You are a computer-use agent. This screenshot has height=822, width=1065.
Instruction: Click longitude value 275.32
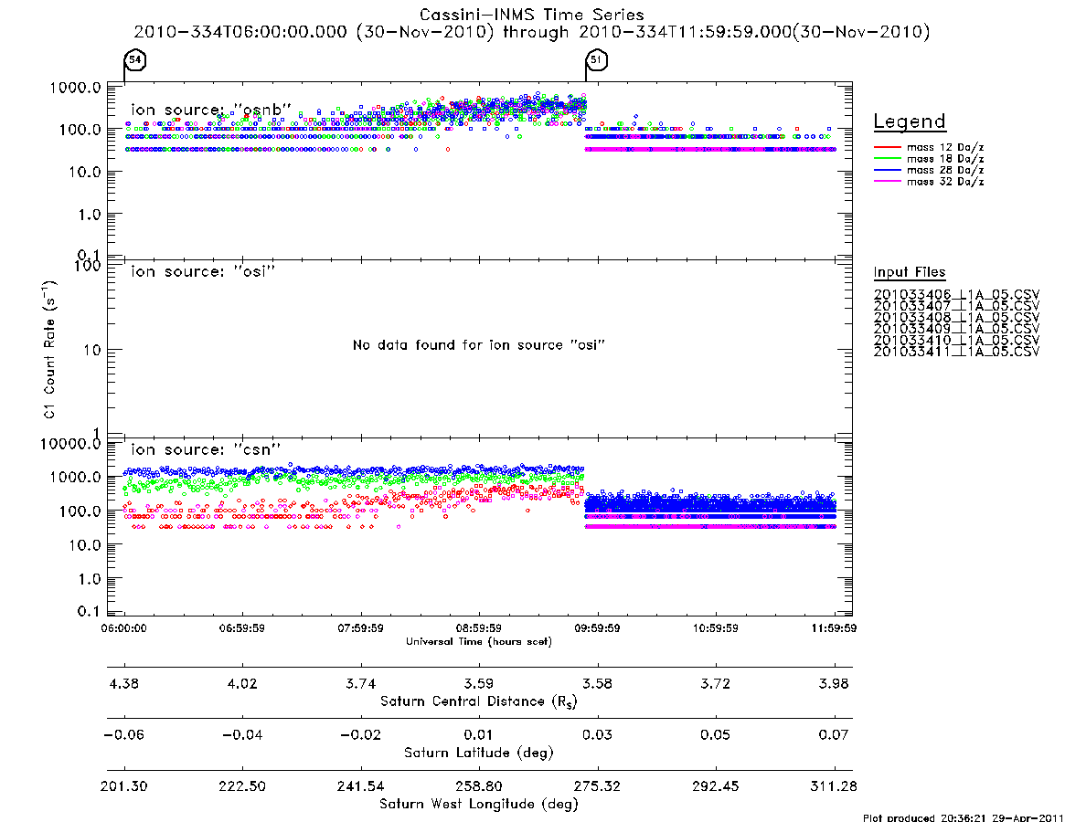click(597, 786)
